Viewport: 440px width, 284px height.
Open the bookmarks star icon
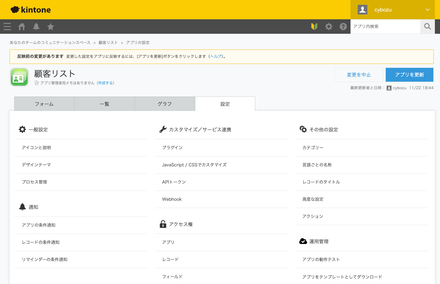pos(51,27)
